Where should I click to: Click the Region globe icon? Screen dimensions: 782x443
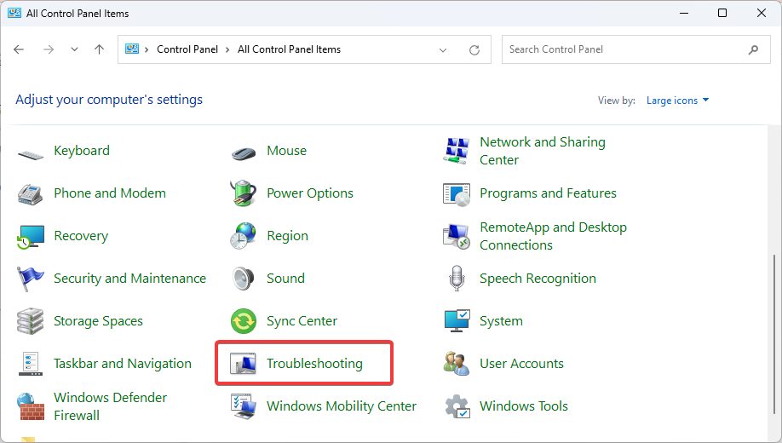[244, 237]
